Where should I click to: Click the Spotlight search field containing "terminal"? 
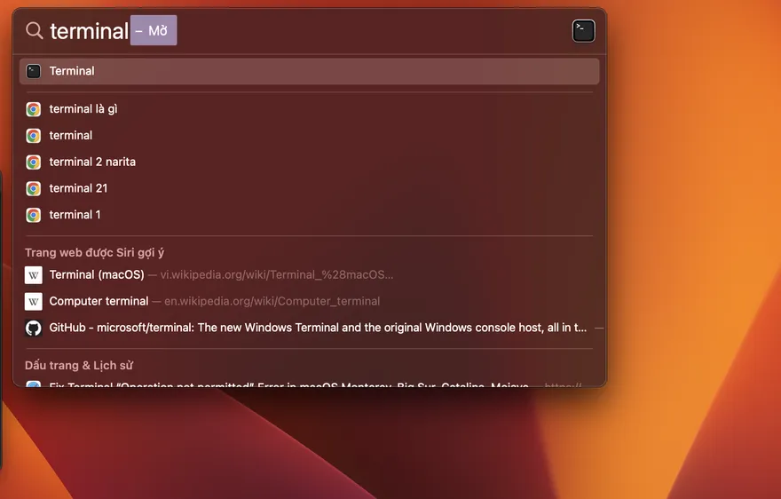(89, 31)
